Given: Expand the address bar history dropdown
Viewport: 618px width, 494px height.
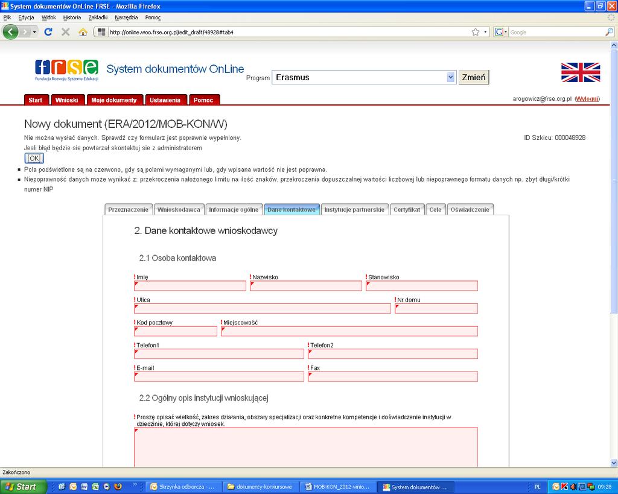Looking at the screenshot, I should (485, 32).
